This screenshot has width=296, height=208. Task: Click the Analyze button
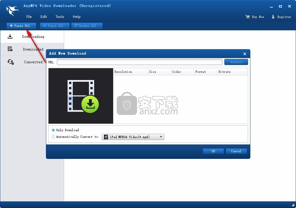pyautogui.click(x=236, y=62)
